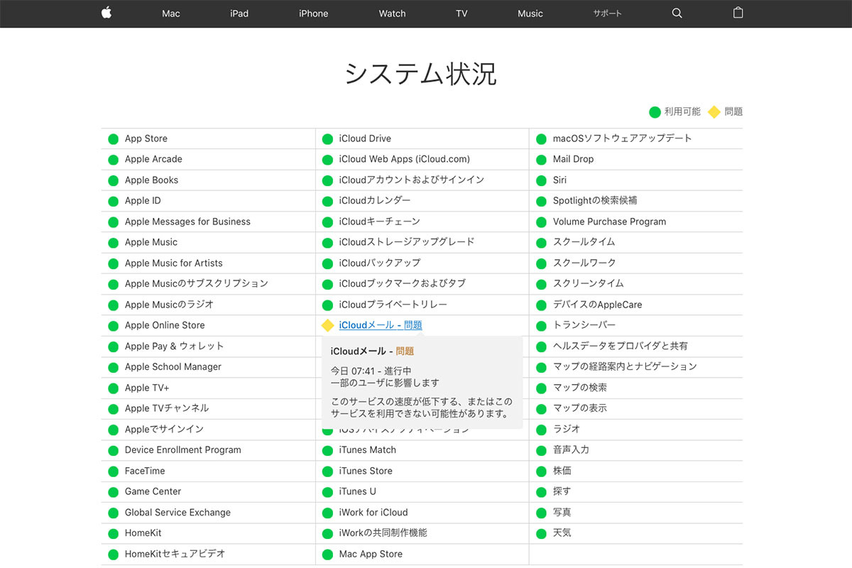This screenshot has height=568, width=852.
Task: Click green status dot beside Apple ID
Action: (113, 201)
